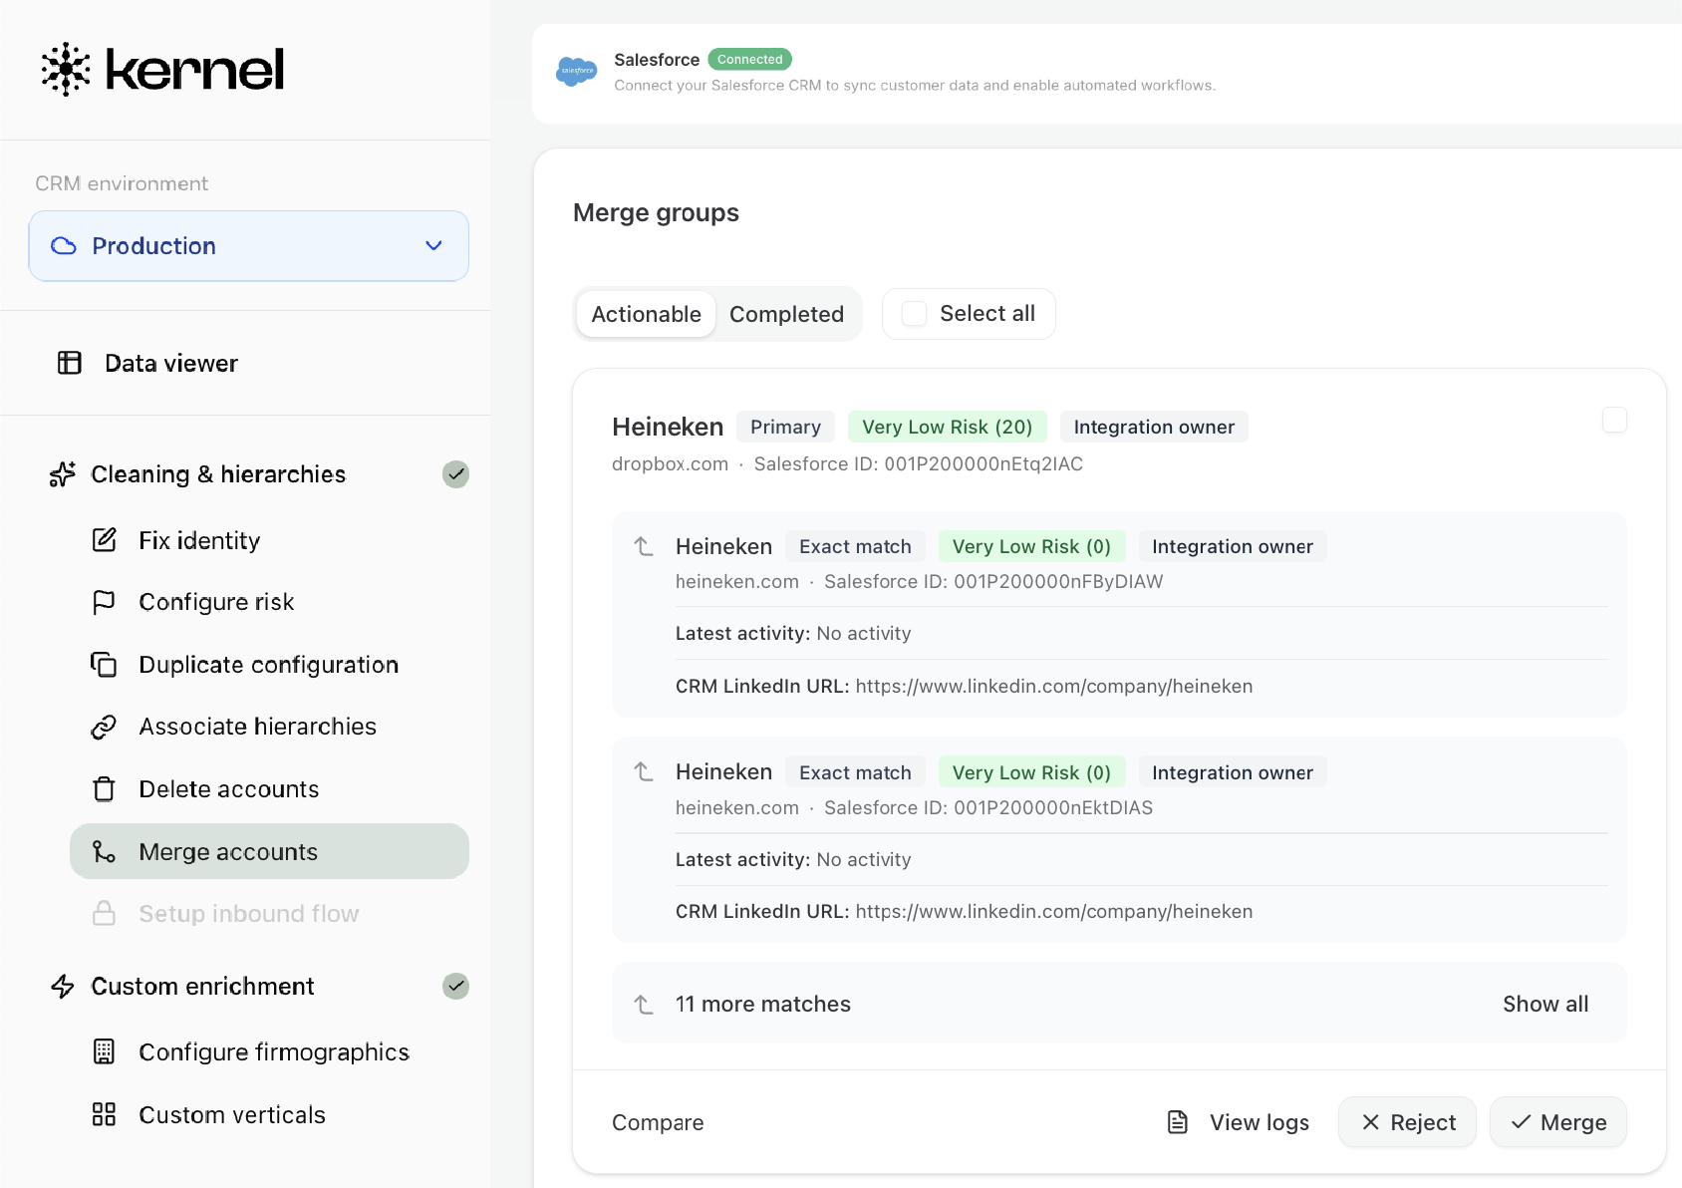Click the dropbox.com domain text
The height and width of the screenshot is (1188, 1682).
pos(671,463)
